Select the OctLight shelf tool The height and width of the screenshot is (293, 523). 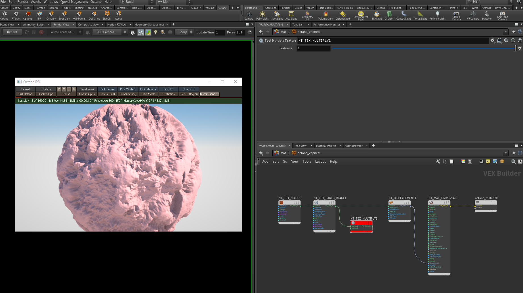pyautogui.click(x=51, y=14)
